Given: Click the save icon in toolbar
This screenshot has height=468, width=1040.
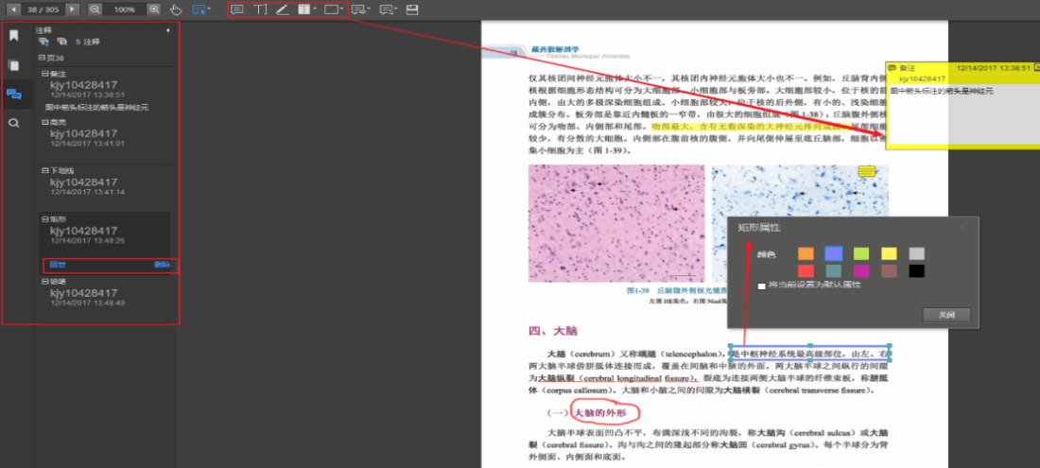Looking at the screenshot, I should [x=412, y=9].
